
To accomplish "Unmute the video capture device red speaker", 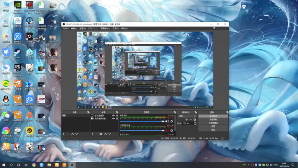I will click(167, 130).
